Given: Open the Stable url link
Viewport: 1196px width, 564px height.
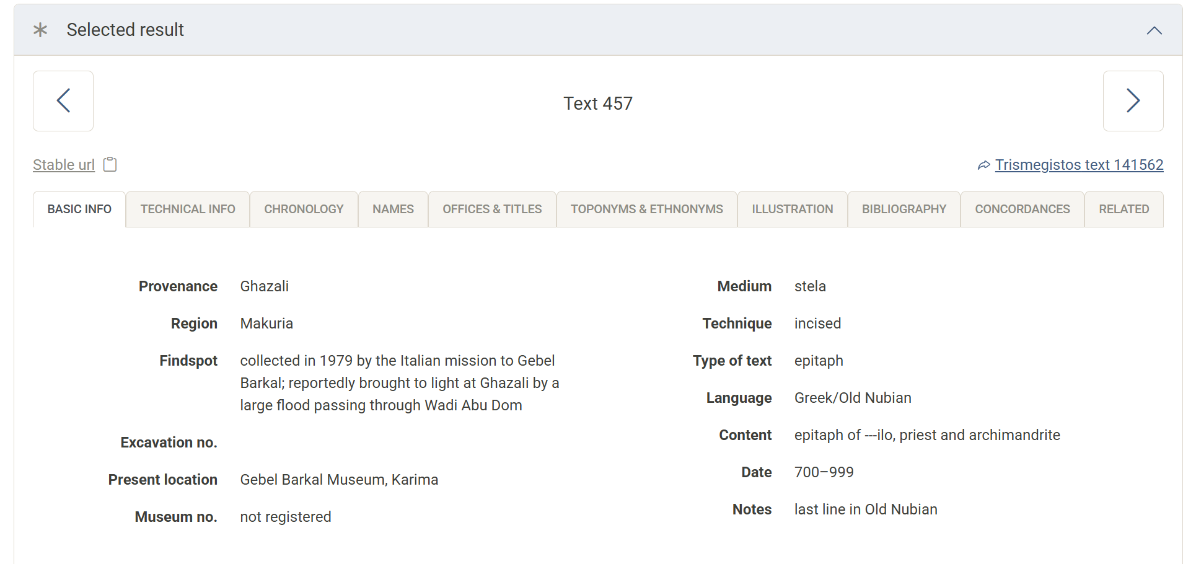Looking at the screenshot, I should pyautogui.click(x=64, y=165).
